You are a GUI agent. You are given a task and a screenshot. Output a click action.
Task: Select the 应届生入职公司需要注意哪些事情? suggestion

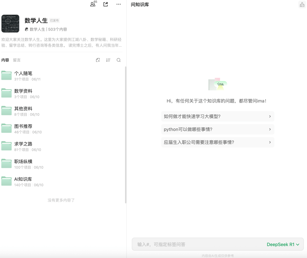(217, 142)
